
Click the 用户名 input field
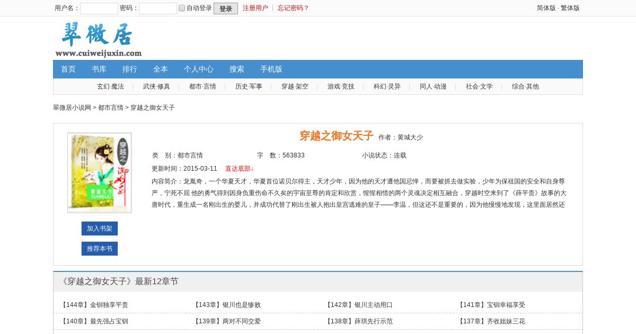[99, 8]
